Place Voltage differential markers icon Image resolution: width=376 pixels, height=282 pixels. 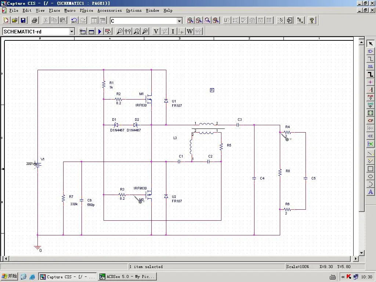128,32
